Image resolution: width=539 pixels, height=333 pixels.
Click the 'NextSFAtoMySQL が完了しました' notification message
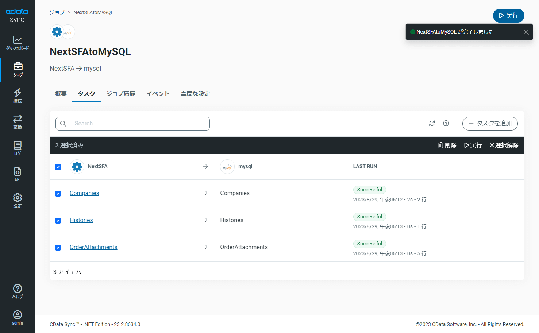click(455, 32)
